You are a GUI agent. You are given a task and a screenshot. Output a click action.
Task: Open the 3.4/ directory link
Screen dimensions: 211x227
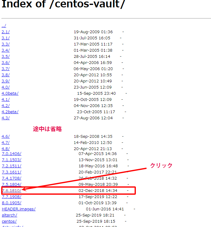[x=6, y=50]
